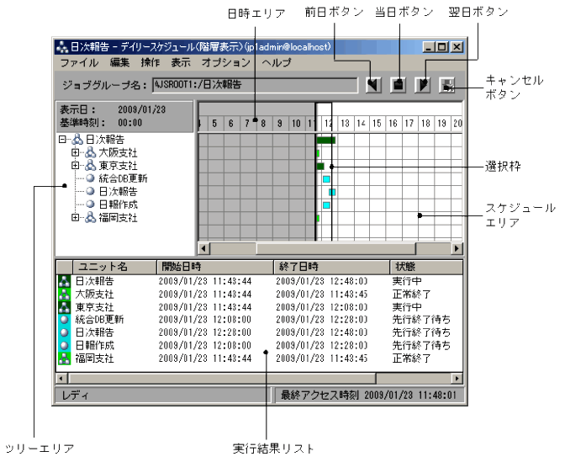Click the schedule area horizontal scrollbar thumb
Image resolution: width=565 pixels, height=462 pixels.
[x=335, y=248]
